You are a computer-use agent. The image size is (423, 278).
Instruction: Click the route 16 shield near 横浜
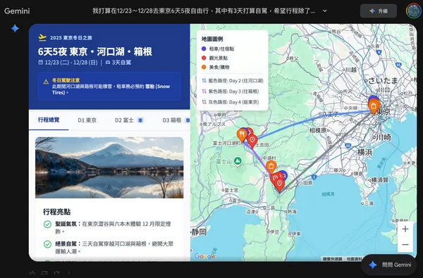(x=348, y=146)
